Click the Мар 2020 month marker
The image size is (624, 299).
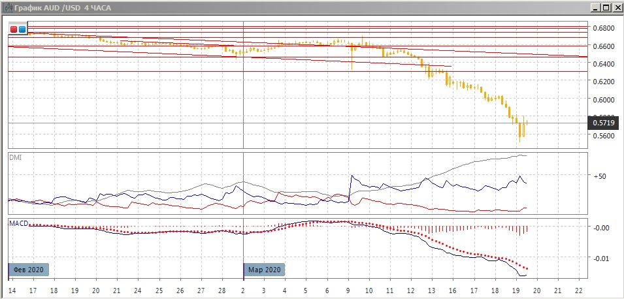point(265,270)
